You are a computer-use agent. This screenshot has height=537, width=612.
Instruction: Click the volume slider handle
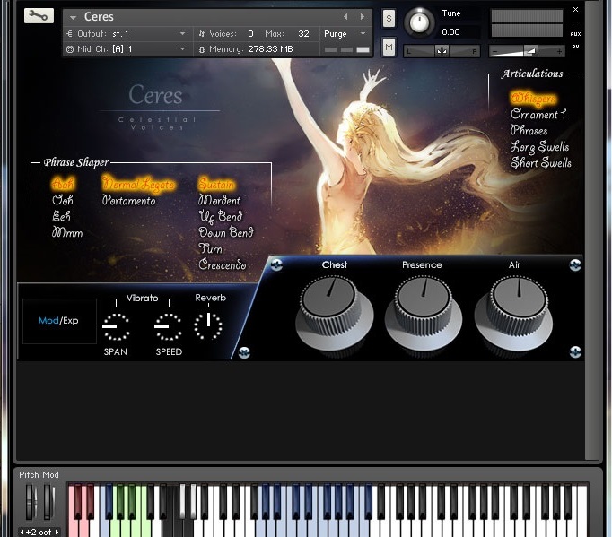coord(530,51)
